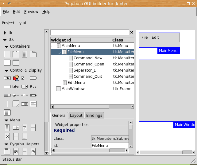Viewport: 197px width, 165px height.
Task: Open the Help menu
Action: pos(46,12)
